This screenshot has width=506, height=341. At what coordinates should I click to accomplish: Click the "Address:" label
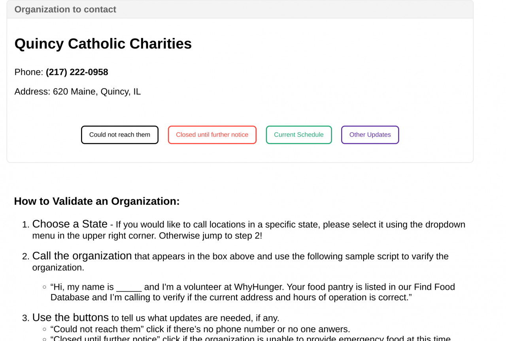(x=32, y=92)
